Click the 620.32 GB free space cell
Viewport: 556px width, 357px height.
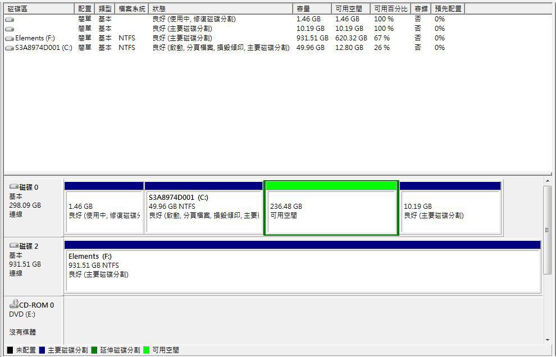point(351,38)
